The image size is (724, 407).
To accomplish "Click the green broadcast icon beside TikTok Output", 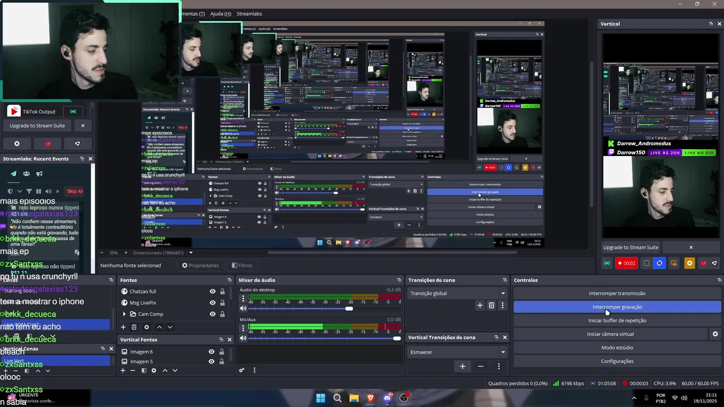I will [72, 111].
